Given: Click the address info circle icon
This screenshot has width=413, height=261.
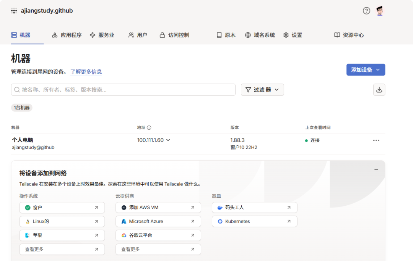Looking at the screenshot, I should (x=149, y=128).
